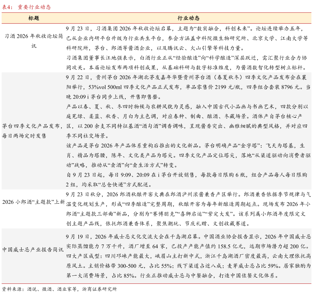The width and height of the screenshot is (313, 296).
Task: Click the line starting '该产品是茅台 2026 年产品体系重构'
Action: (185, 146)
